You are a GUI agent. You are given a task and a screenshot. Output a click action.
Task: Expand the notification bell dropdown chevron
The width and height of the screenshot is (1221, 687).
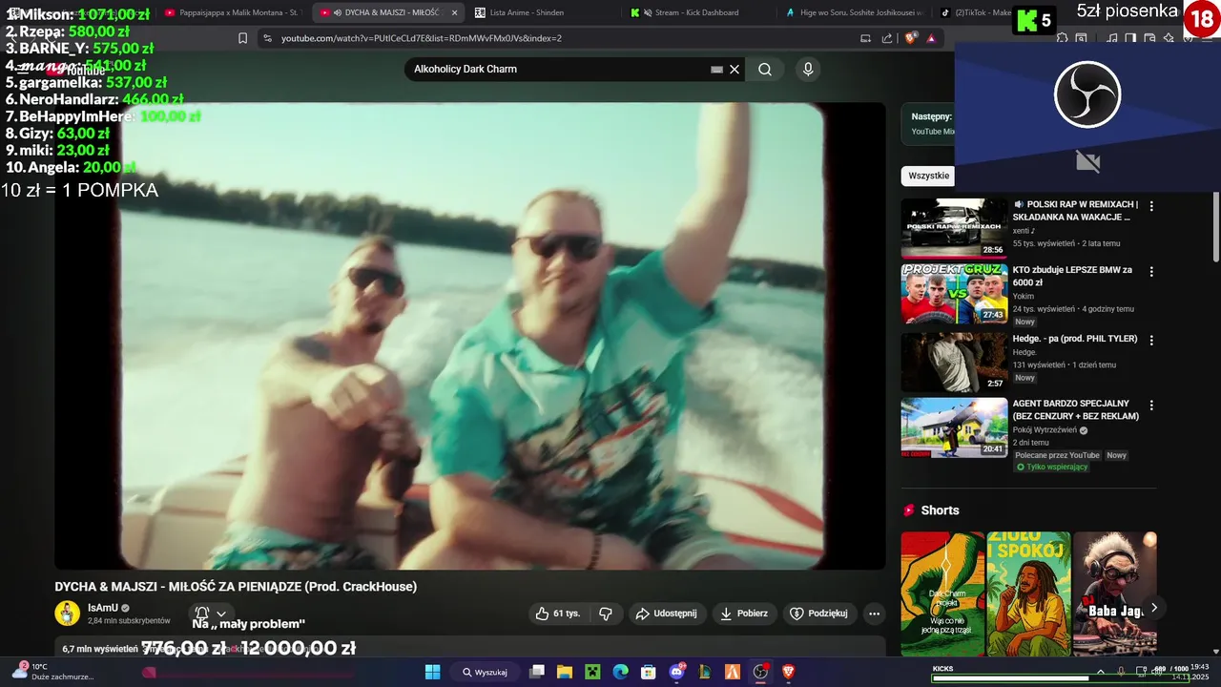[221, 614]
